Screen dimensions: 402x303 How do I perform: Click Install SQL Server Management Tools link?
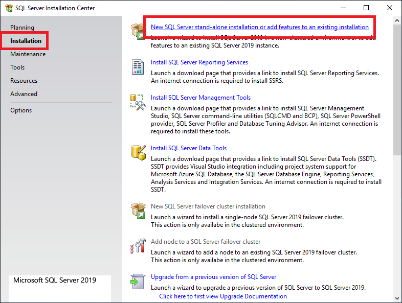200,98
